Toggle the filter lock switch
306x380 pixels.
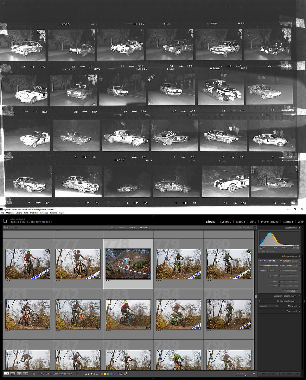[254, 227]
